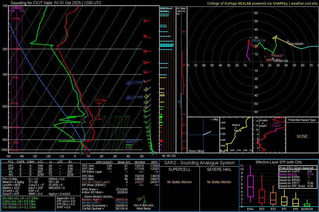Click the SFC-6km shear row

coord(121,176)
